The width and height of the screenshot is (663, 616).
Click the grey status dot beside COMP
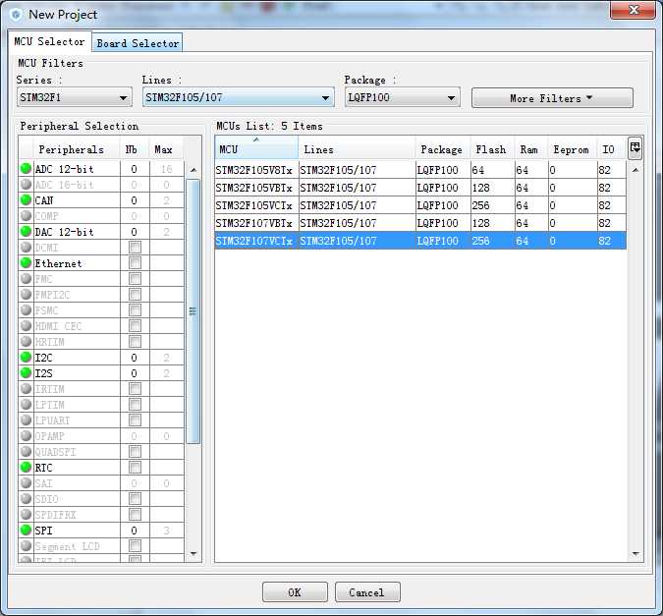(26, 215)
